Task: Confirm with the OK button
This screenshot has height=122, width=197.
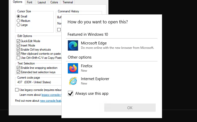Action: (130, 108)
